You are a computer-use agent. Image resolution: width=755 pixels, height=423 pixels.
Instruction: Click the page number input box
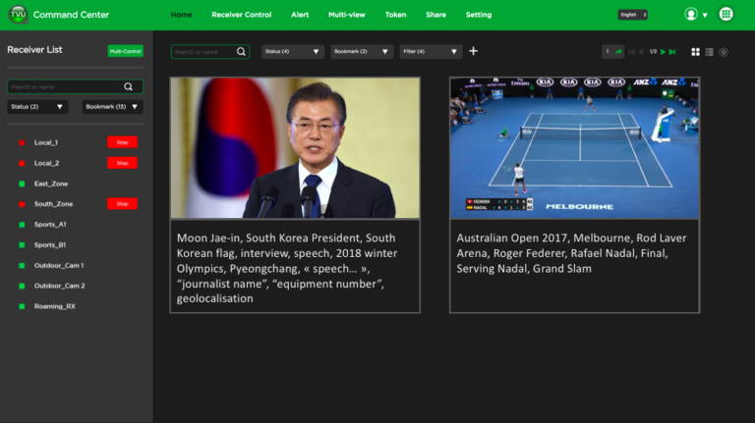pyautogui.click(x=608, y=51)
